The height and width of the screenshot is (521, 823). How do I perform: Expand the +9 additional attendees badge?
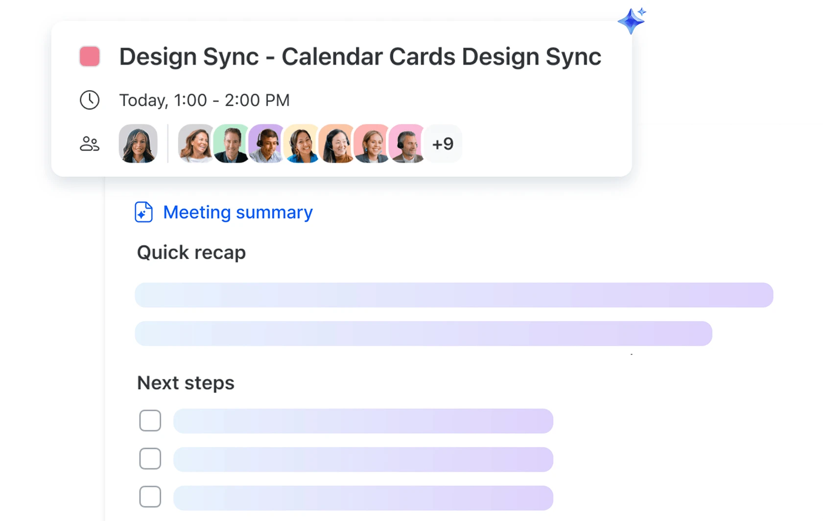(x=443, y=144)
